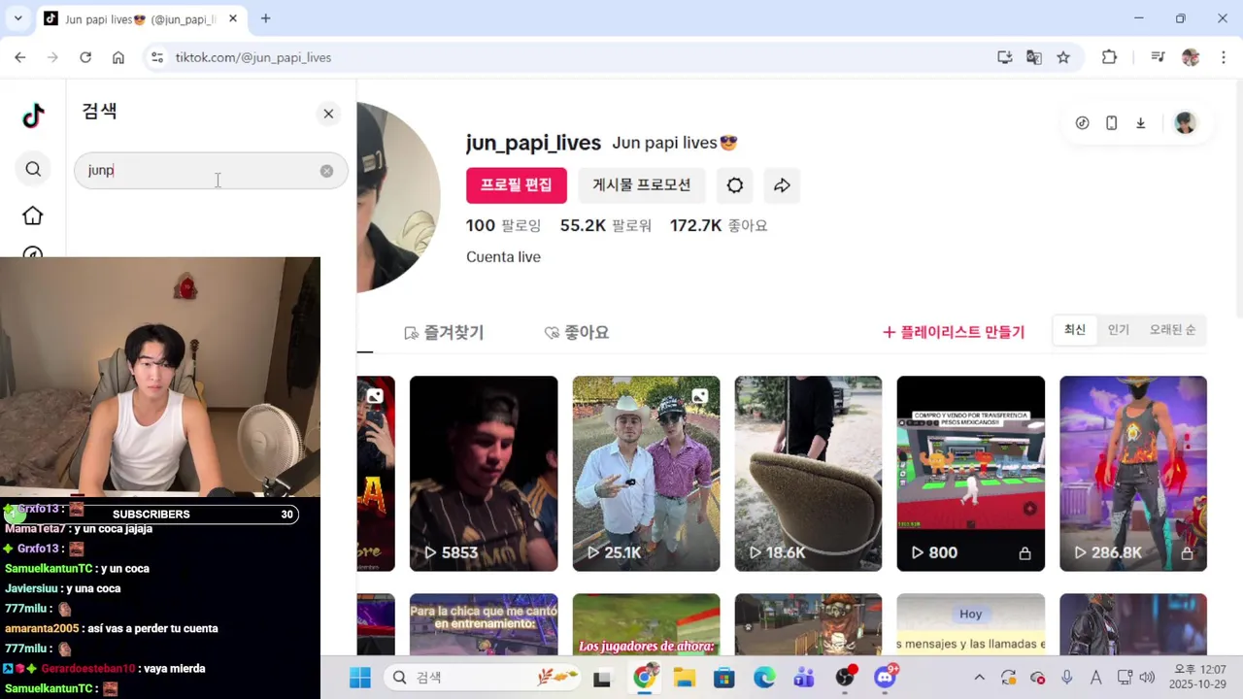Close the search panel with the X

[x=328, y=114]
